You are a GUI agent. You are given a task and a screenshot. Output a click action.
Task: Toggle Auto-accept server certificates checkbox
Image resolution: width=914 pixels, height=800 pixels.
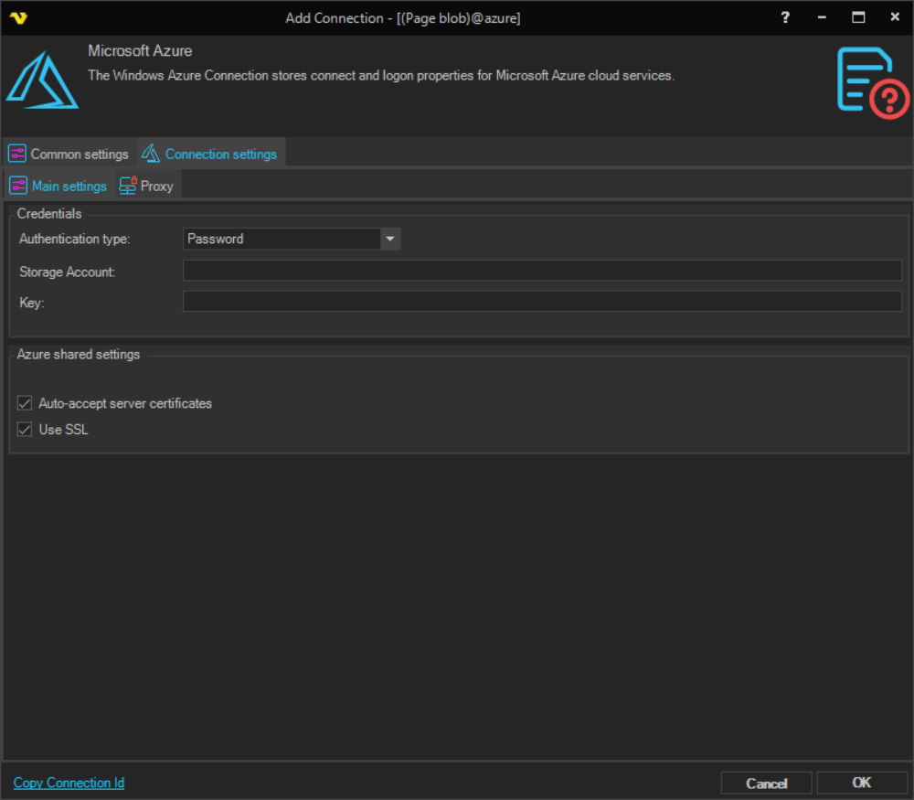[x=25, y=403]
